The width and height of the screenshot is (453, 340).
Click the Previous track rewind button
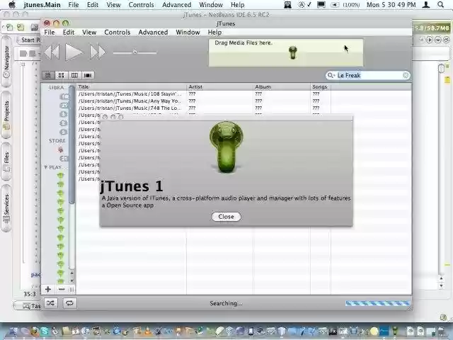tap(52, 52)
